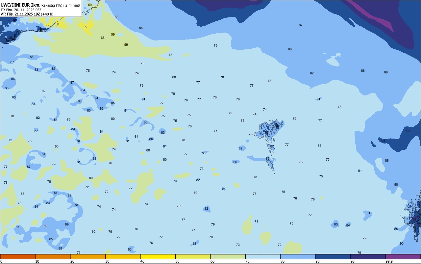The image size is (421, 264).
Task: Select the "Rakastig (%) í 2 m hæð" label
Action: tap(61, 5)
